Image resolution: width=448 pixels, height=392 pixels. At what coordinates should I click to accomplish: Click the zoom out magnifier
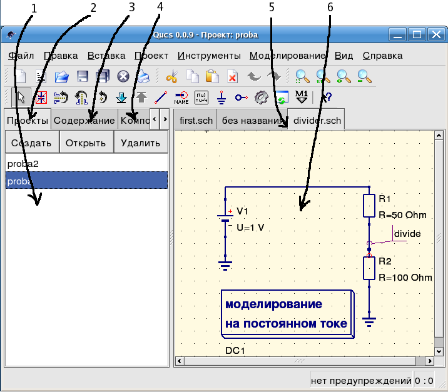(x=364, y=76)
